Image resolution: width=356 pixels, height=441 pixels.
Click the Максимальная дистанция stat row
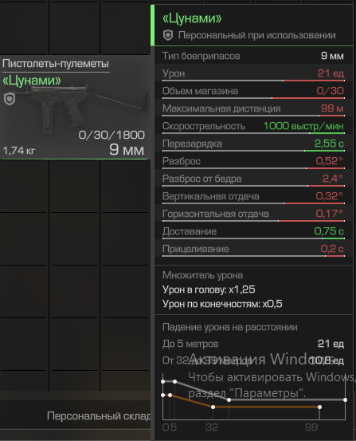(x=253, y=108)
